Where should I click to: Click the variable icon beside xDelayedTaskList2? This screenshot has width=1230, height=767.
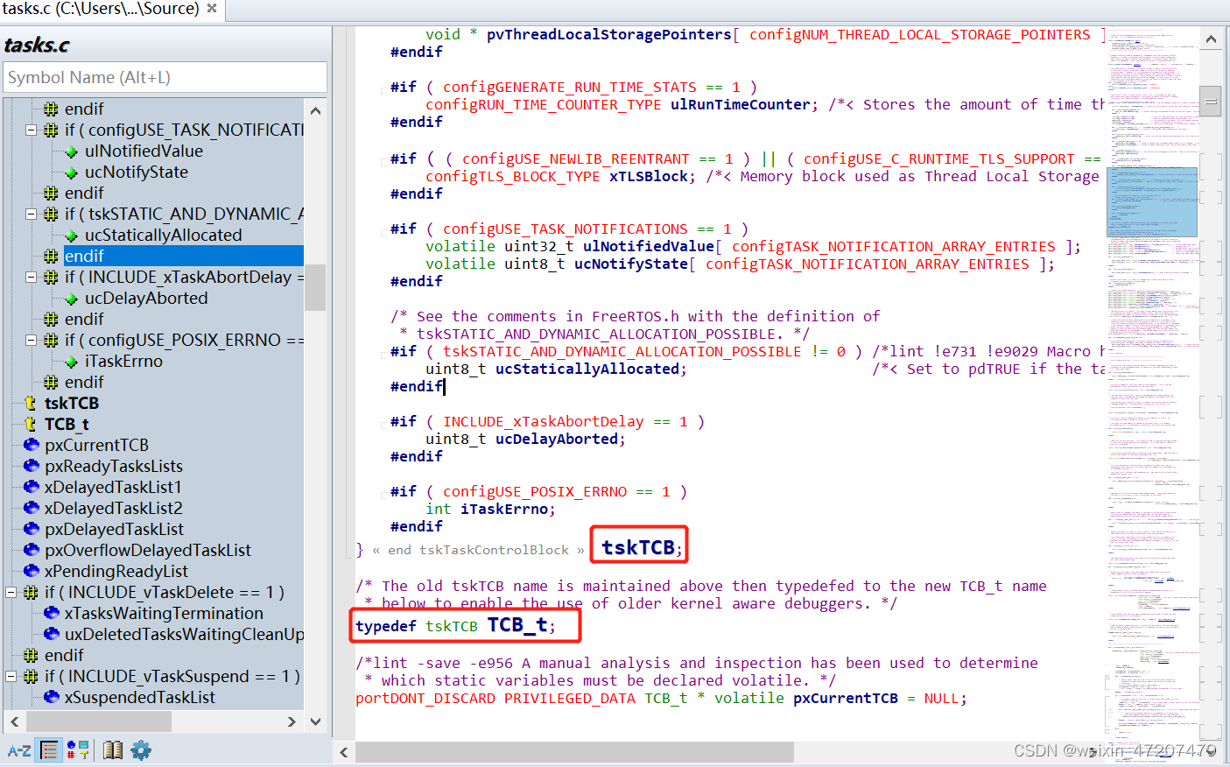pyautogui.click(x=32, y=508)
